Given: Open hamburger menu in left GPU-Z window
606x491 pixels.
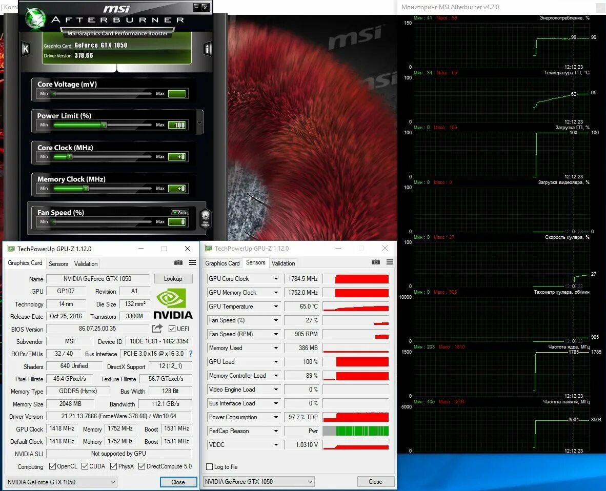Looking at the screenshot, I should 192,263.
